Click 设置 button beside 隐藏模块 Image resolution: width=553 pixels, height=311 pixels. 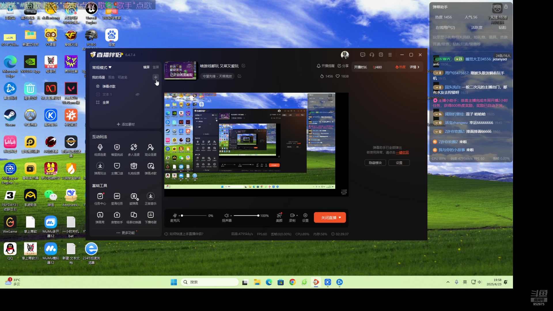[399, 163]
